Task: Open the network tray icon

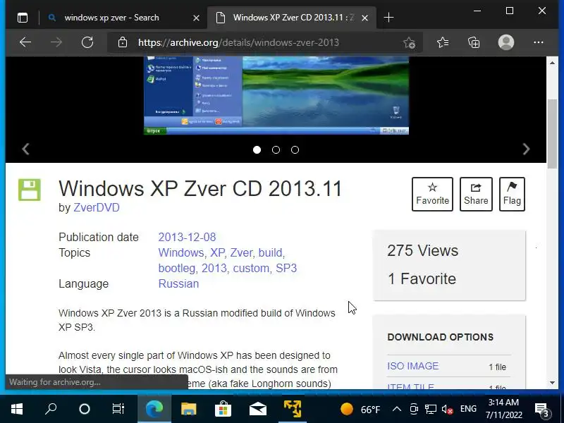Action: (431, 409)
